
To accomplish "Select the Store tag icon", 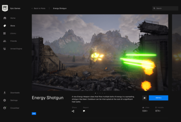I will point(5,26).
